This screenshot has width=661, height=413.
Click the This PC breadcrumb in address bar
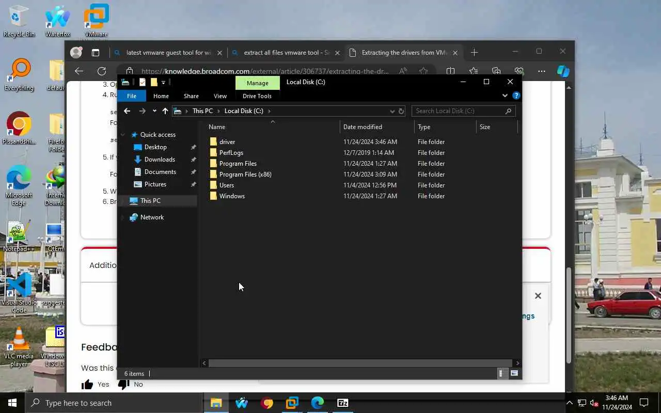(x=202, y=111)
